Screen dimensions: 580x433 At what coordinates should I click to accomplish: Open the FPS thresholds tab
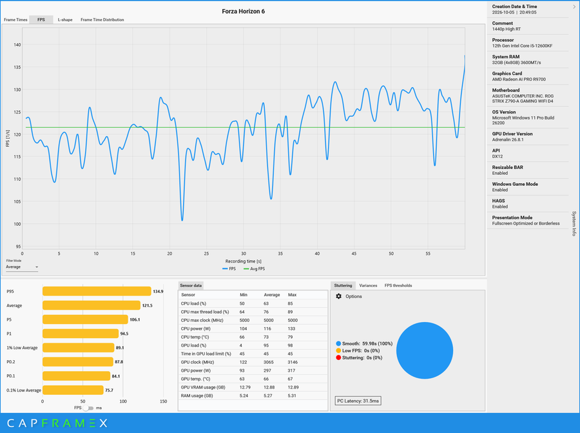398,286
